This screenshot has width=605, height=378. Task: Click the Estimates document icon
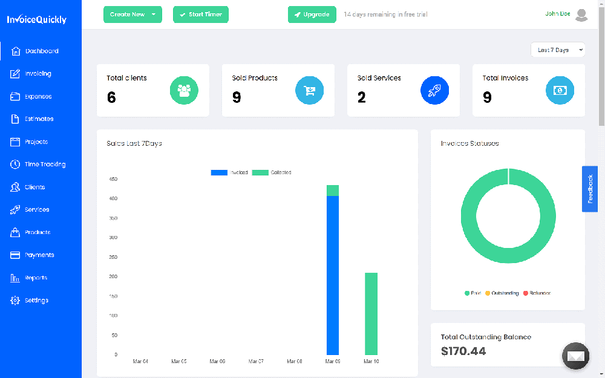(x=15, y=119)
